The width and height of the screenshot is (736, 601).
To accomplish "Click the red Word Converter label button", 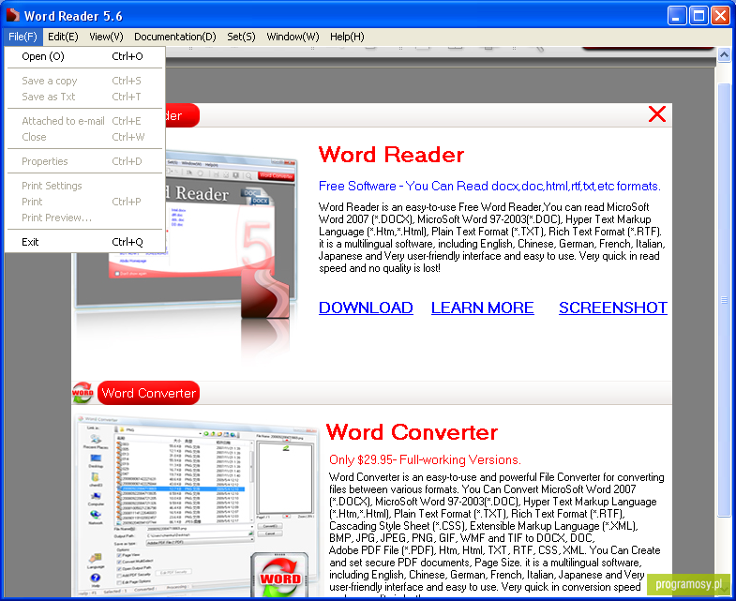I will [148, 393].
